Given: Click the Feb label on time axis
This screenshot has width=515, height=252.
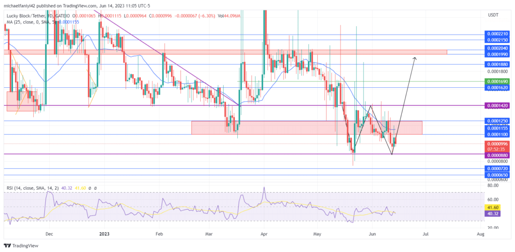Looking at the screenshot, I should 159,234.
